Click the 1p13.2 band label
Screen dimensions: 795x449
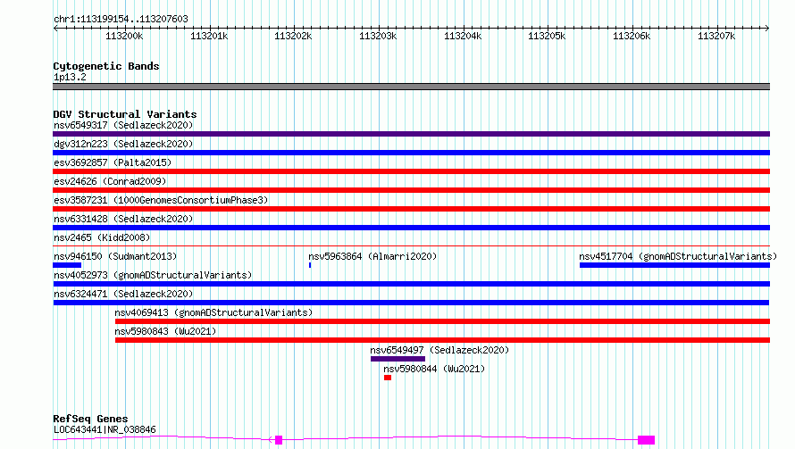pos(70,77)
